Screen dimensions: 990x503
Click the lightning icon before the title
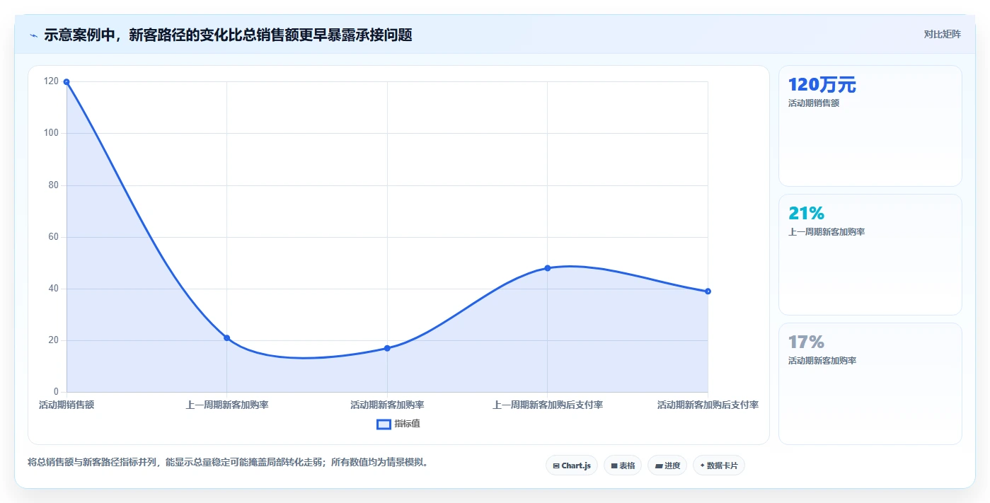[34, 35]
